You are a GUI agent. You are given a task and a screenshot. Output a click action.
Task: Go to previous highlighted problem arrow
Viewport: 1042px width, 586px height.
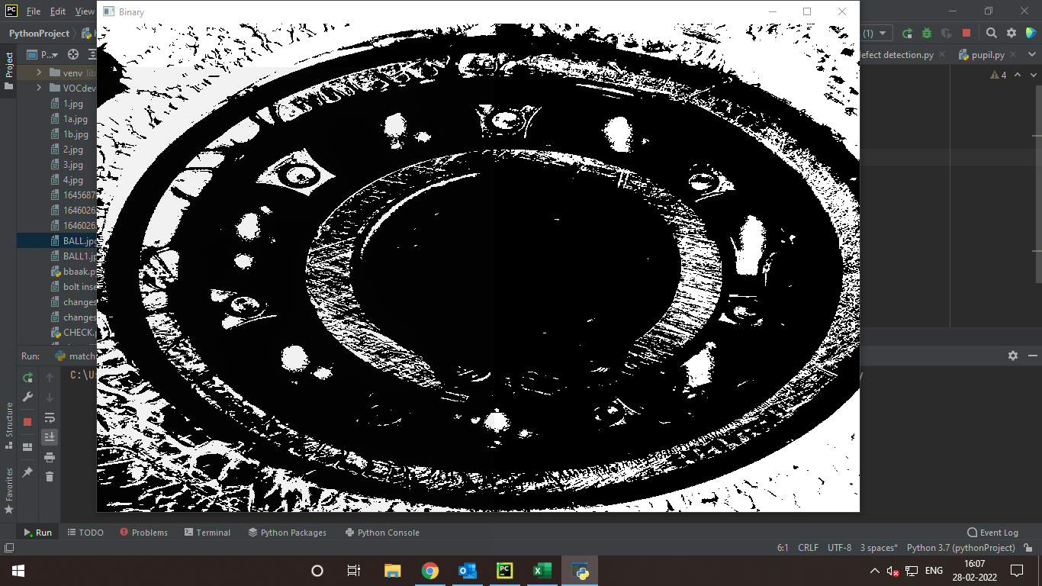point(1017,75)
